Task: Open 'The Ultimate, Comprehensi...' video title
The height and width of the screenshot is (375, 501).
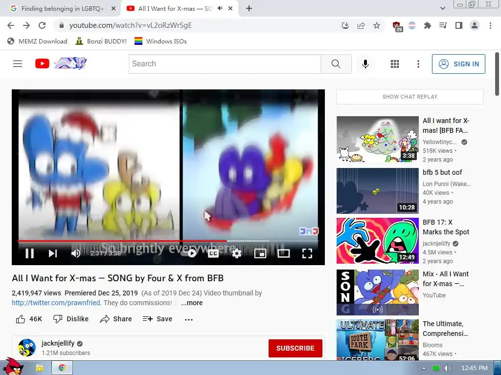Action: (x=445, y=329)
